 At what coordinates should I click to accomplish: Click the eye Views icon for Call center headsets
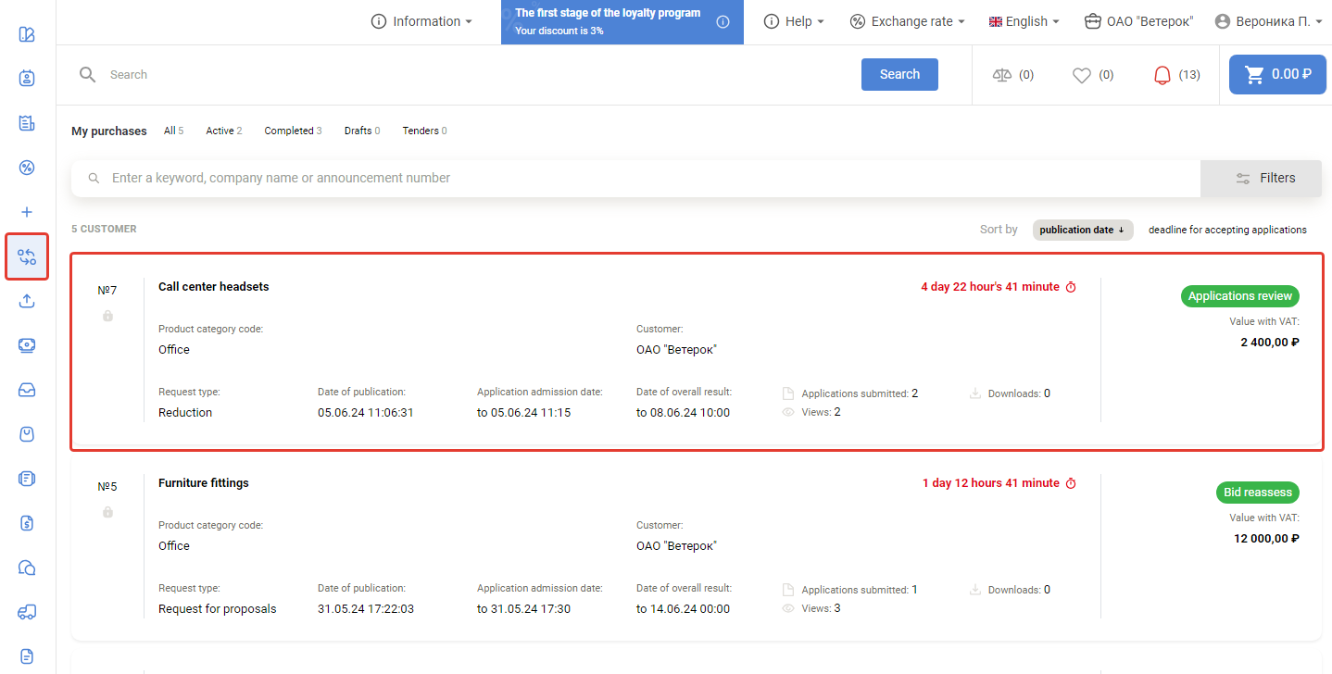coord(788,412)
